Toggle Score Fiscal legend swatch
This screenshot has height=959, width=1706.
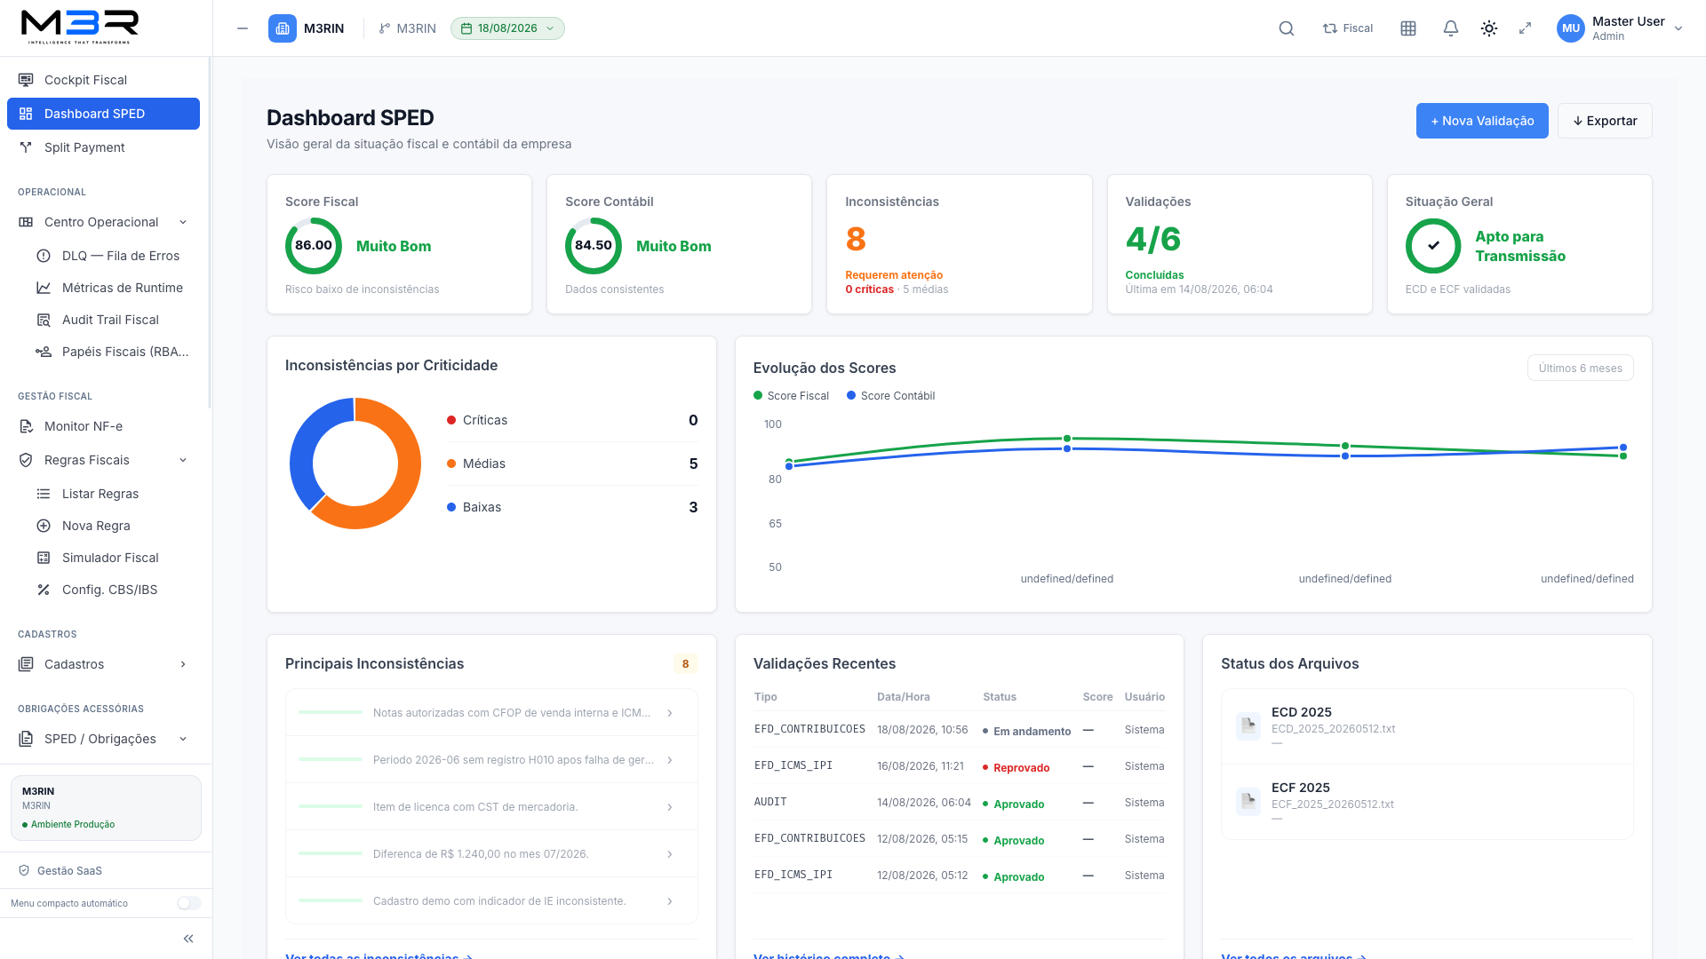click(x=758, y=396)
